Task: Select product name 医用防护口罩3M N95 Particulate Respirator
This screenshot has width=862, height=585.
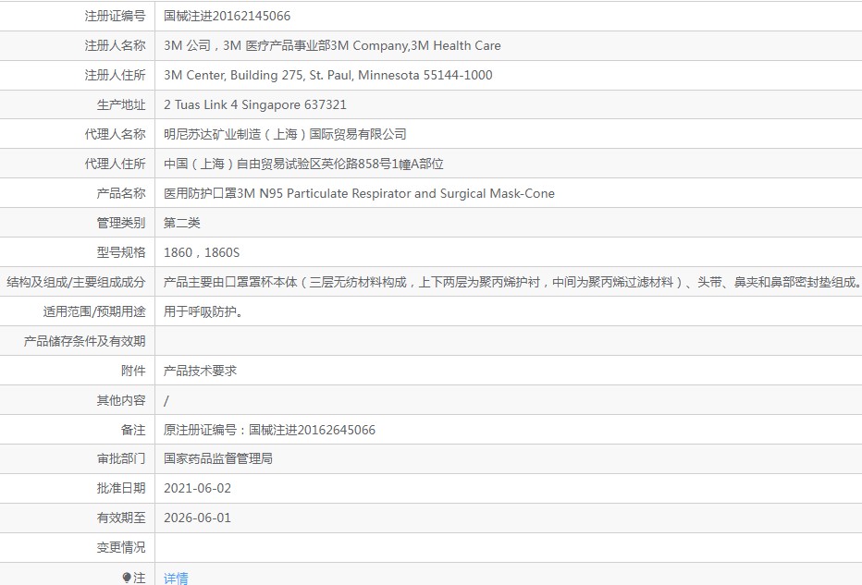Action: point(359,193)
